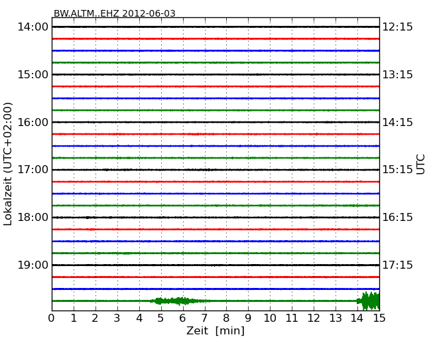The image size is (431, 345).
Task: Click x-axis tick label 2
Action: tap(95, 318)
